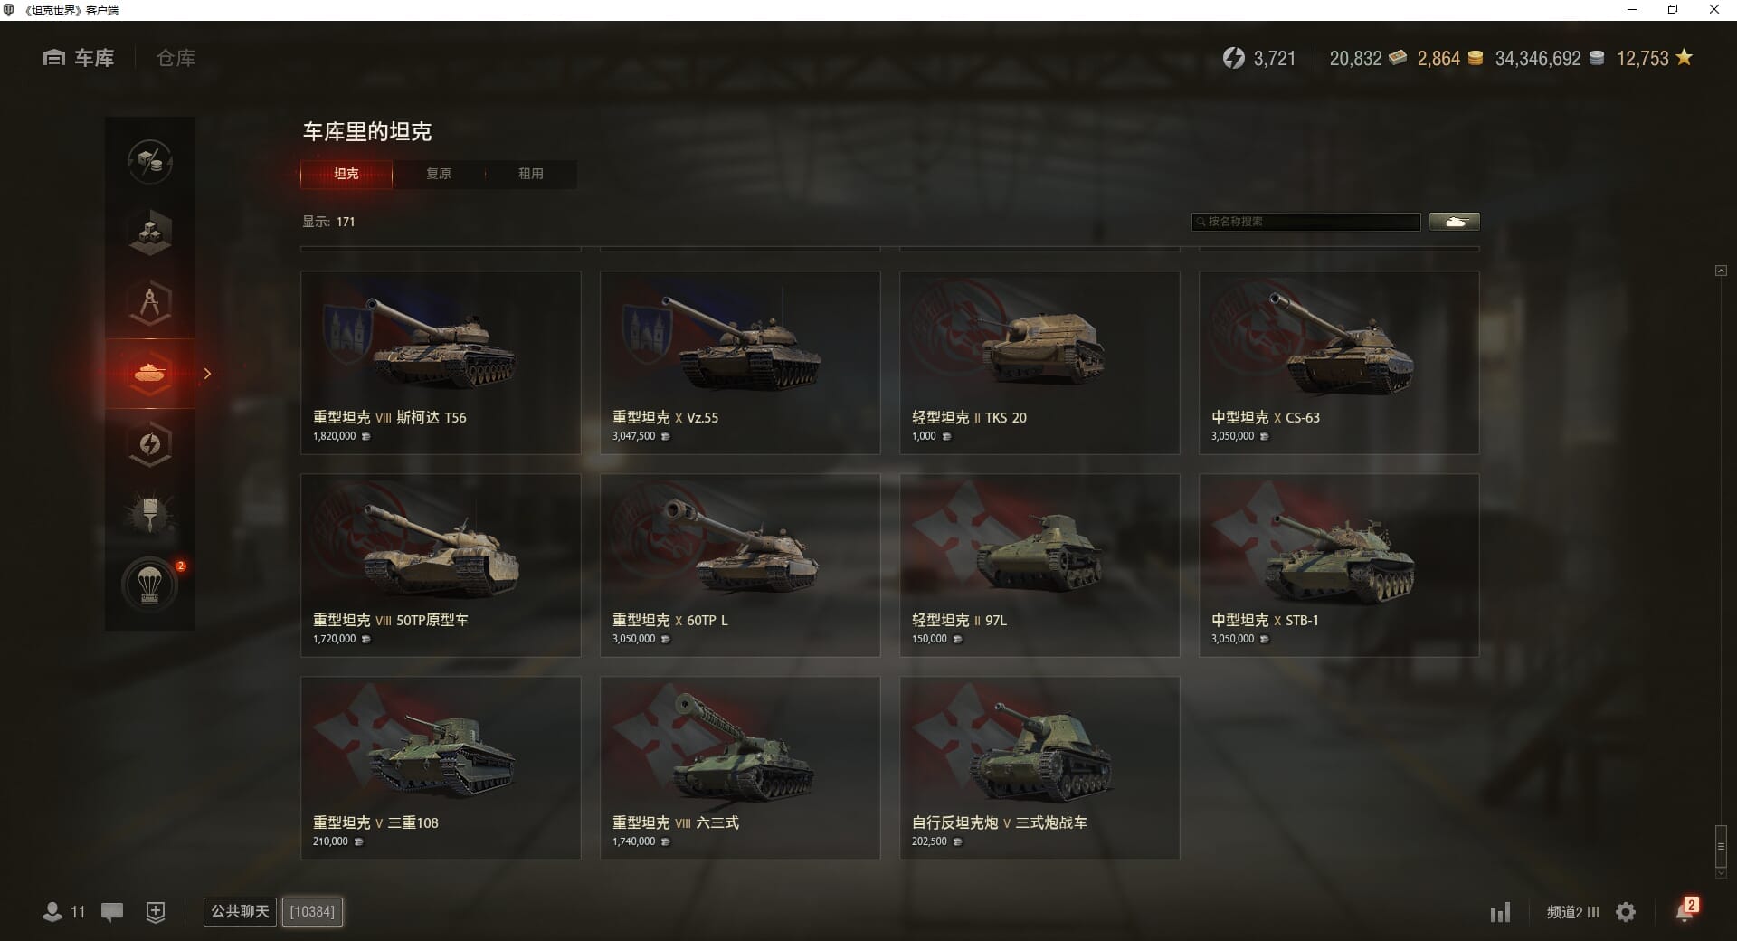Viewport: 1737px width, 941px height.
Task: Open the 公共聊天 public chat button
Action: pos(240,911)
